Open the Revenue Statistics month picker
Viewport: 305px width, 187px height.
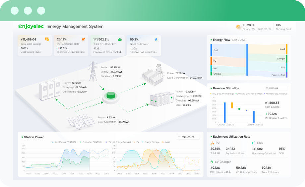[x=275, y=88]
